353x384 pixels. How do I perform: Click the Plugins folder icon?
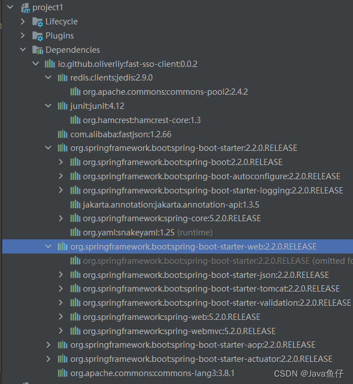tap(37, 36)
